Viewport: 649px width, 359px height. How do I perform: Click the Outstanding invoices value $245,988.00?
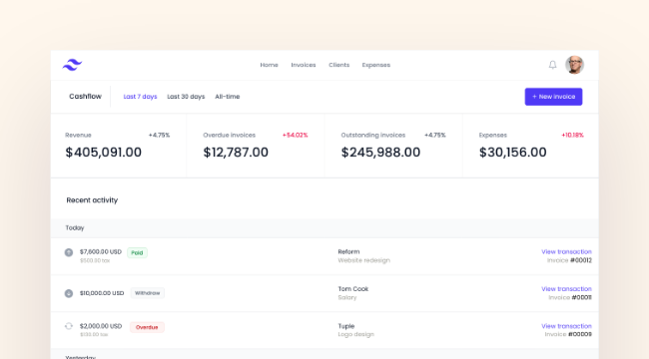click(x=380, y=153)
